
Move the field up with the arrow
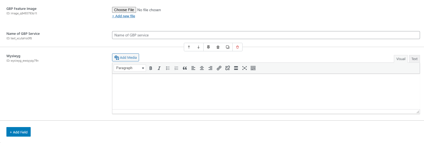click(x=189, y=47)
